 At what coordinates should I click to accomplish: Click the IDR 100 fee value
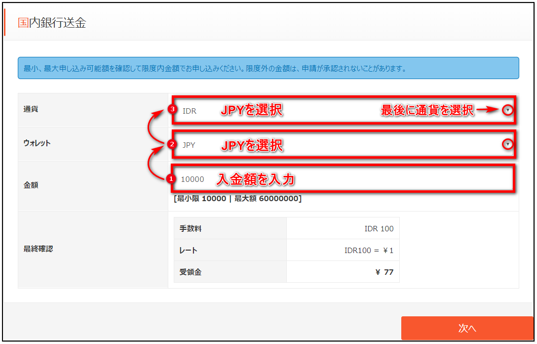(x=379, y=229)
